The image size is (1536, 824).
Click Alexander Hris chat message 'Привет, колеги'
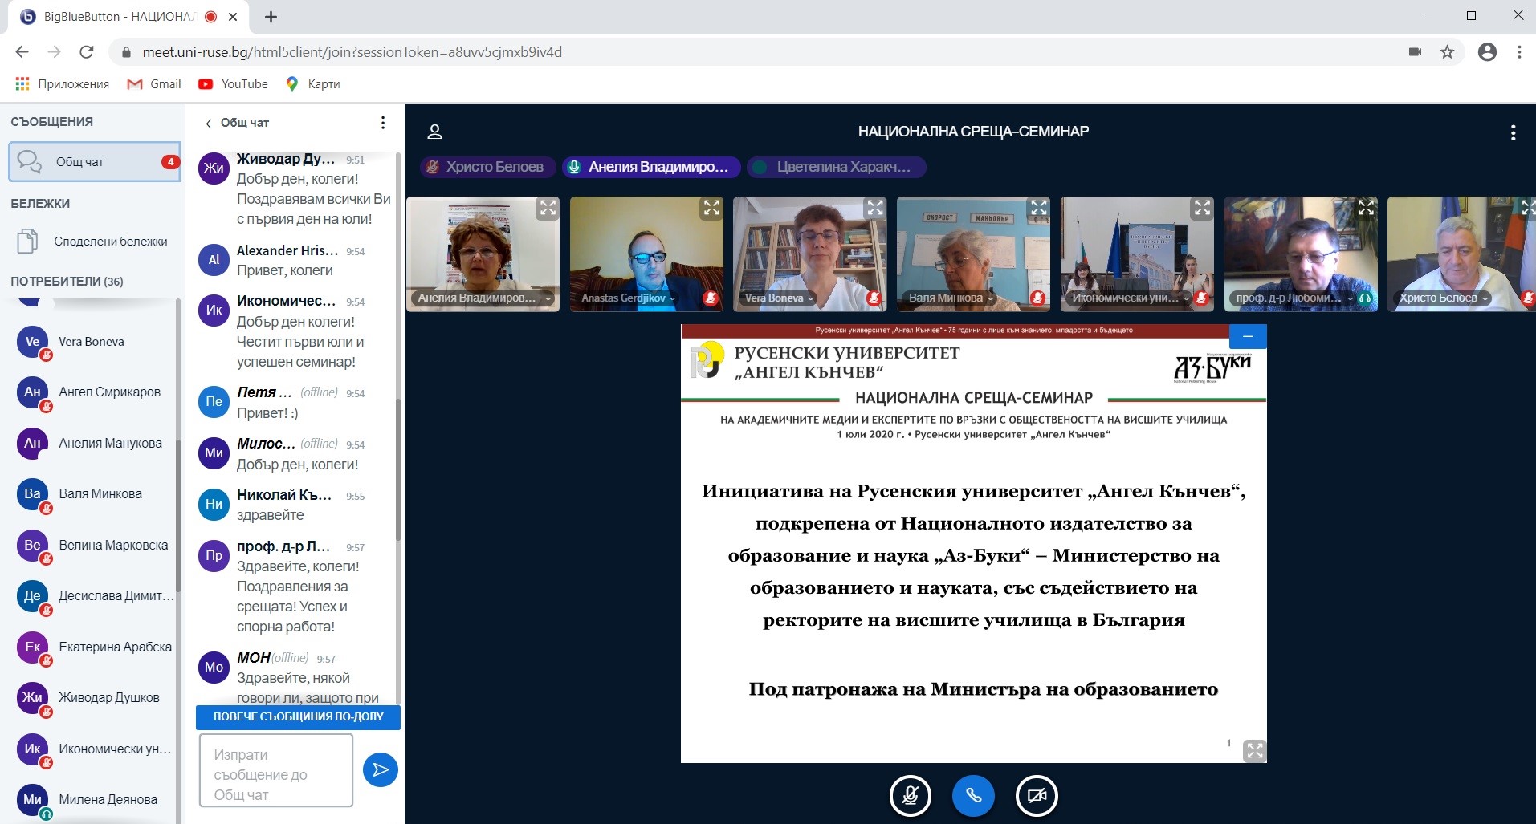point(285,271)
